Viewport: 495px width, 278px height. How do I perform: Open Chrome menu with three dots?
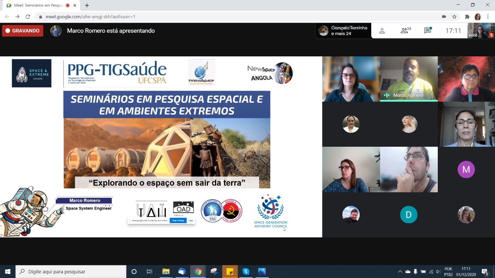488,17
